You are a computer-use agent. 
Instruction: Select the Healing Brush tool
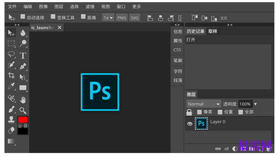coord(11,98)
